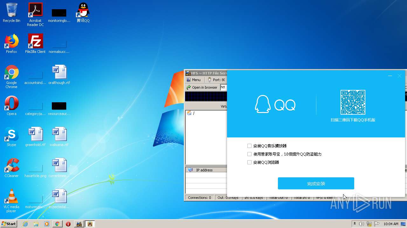Open the File Explorer taskbar icon

click(x=36, y=224)
